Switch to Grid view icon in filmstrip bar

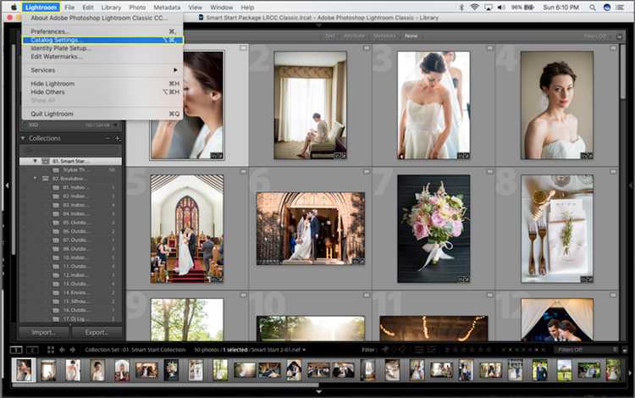point(51,350)
